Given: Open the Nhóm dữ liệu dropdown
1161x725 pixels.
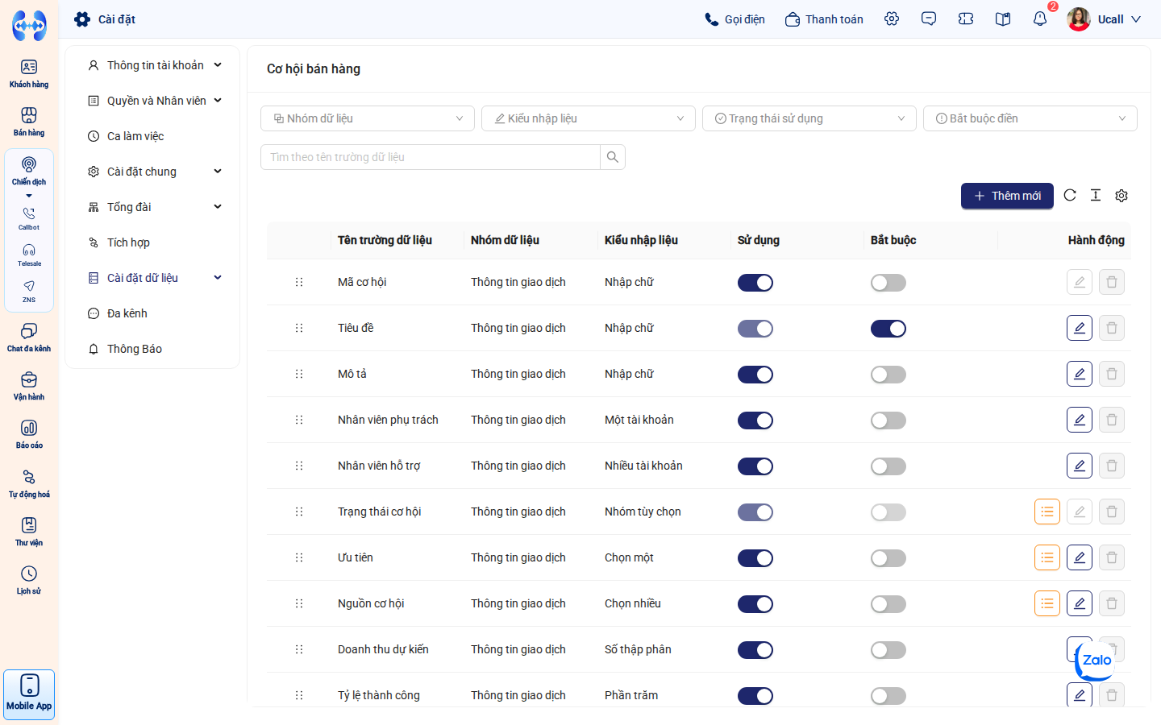Looking at the screenshot, I should (x=368, y=118).
